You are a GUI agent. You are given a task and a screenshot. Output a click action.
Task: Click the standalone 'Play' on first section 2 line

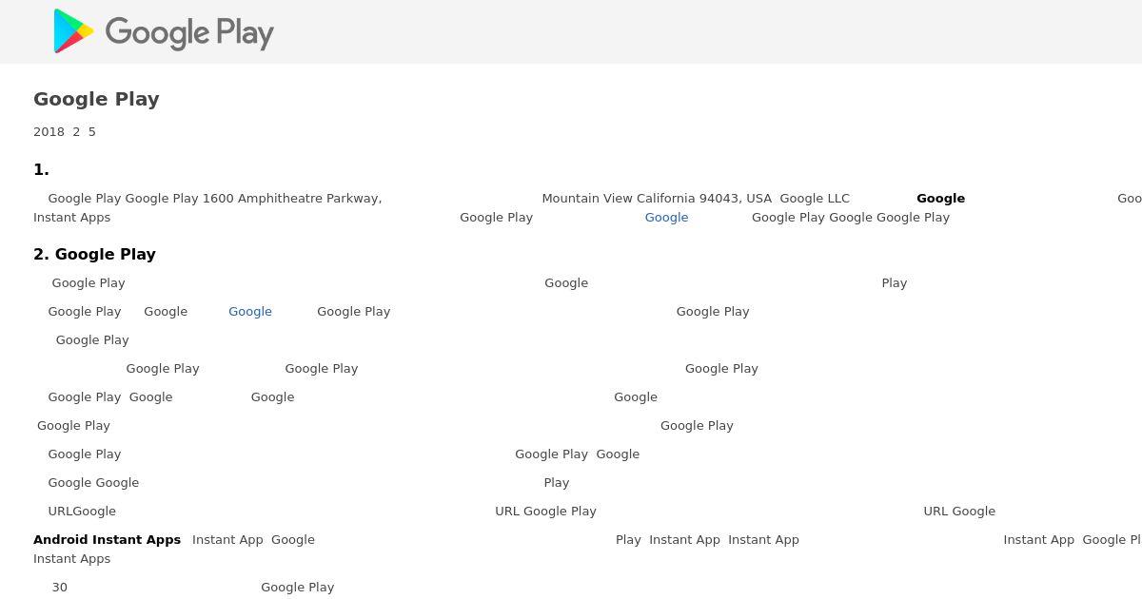click(894, 283)
